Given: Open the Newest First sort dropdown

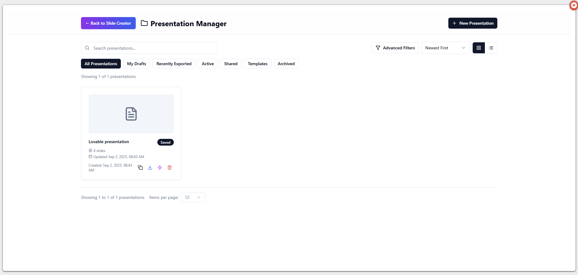Looking at the screenshot, I should click(x=445, y=48).
